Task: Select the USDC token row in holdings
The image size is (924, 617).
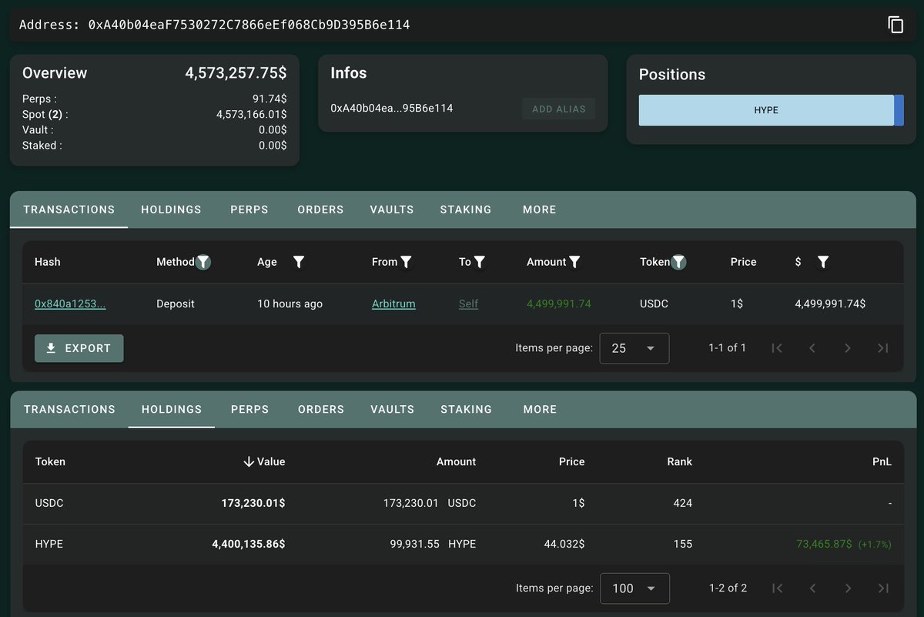Action: point(463,504)
